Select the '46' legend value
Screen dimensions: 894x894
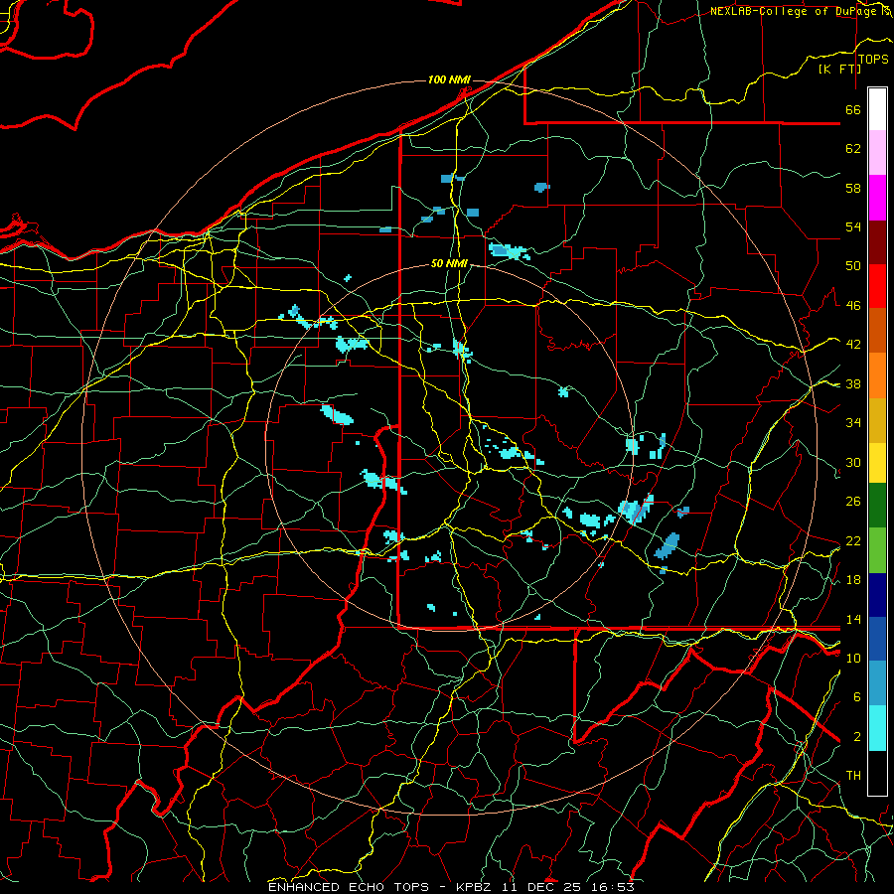(853, 305)
